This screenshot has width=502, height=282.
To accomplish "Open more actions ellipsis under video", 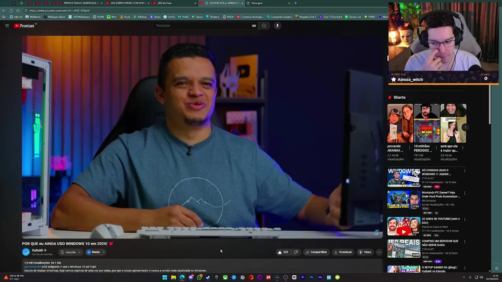I will 379,252.
